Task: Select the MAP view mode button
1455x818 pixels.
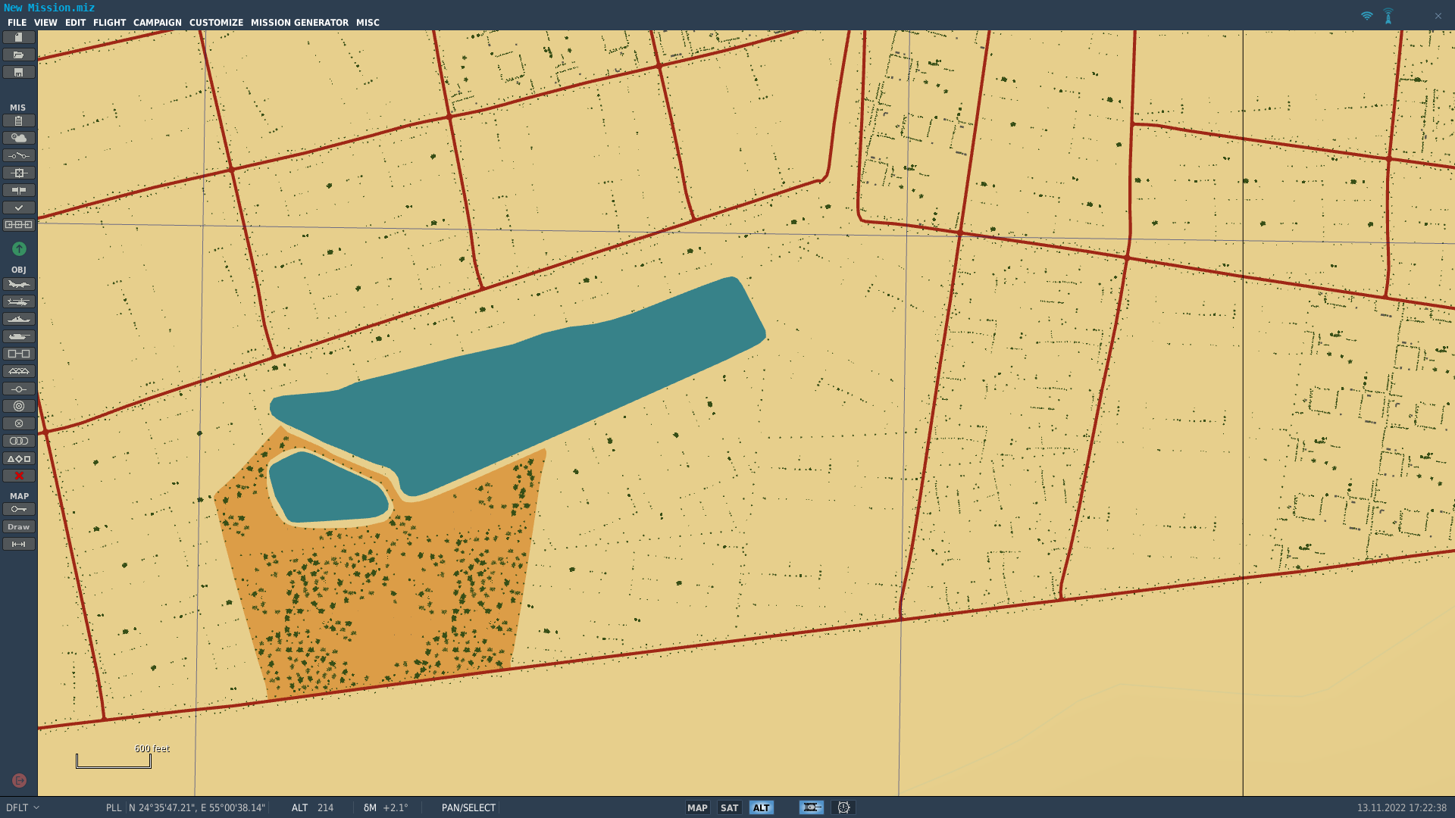Action: pos(697,808)
